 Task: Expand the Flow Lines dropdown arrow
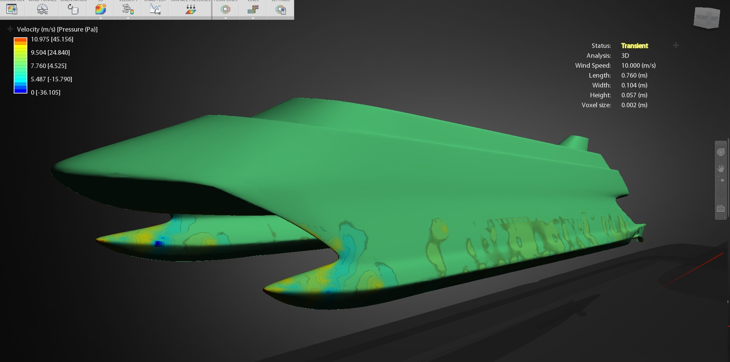[x=226, y=18]
